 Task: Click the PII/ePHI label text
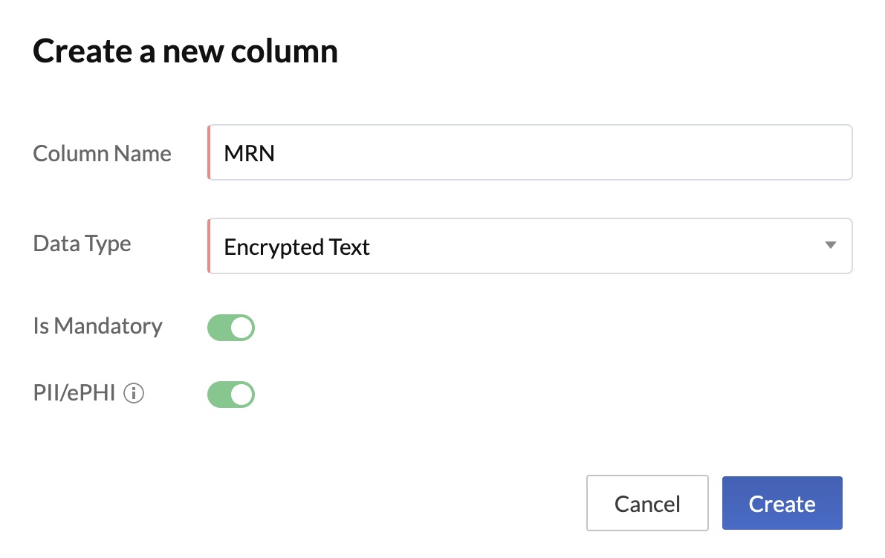[x=74, y=394]
